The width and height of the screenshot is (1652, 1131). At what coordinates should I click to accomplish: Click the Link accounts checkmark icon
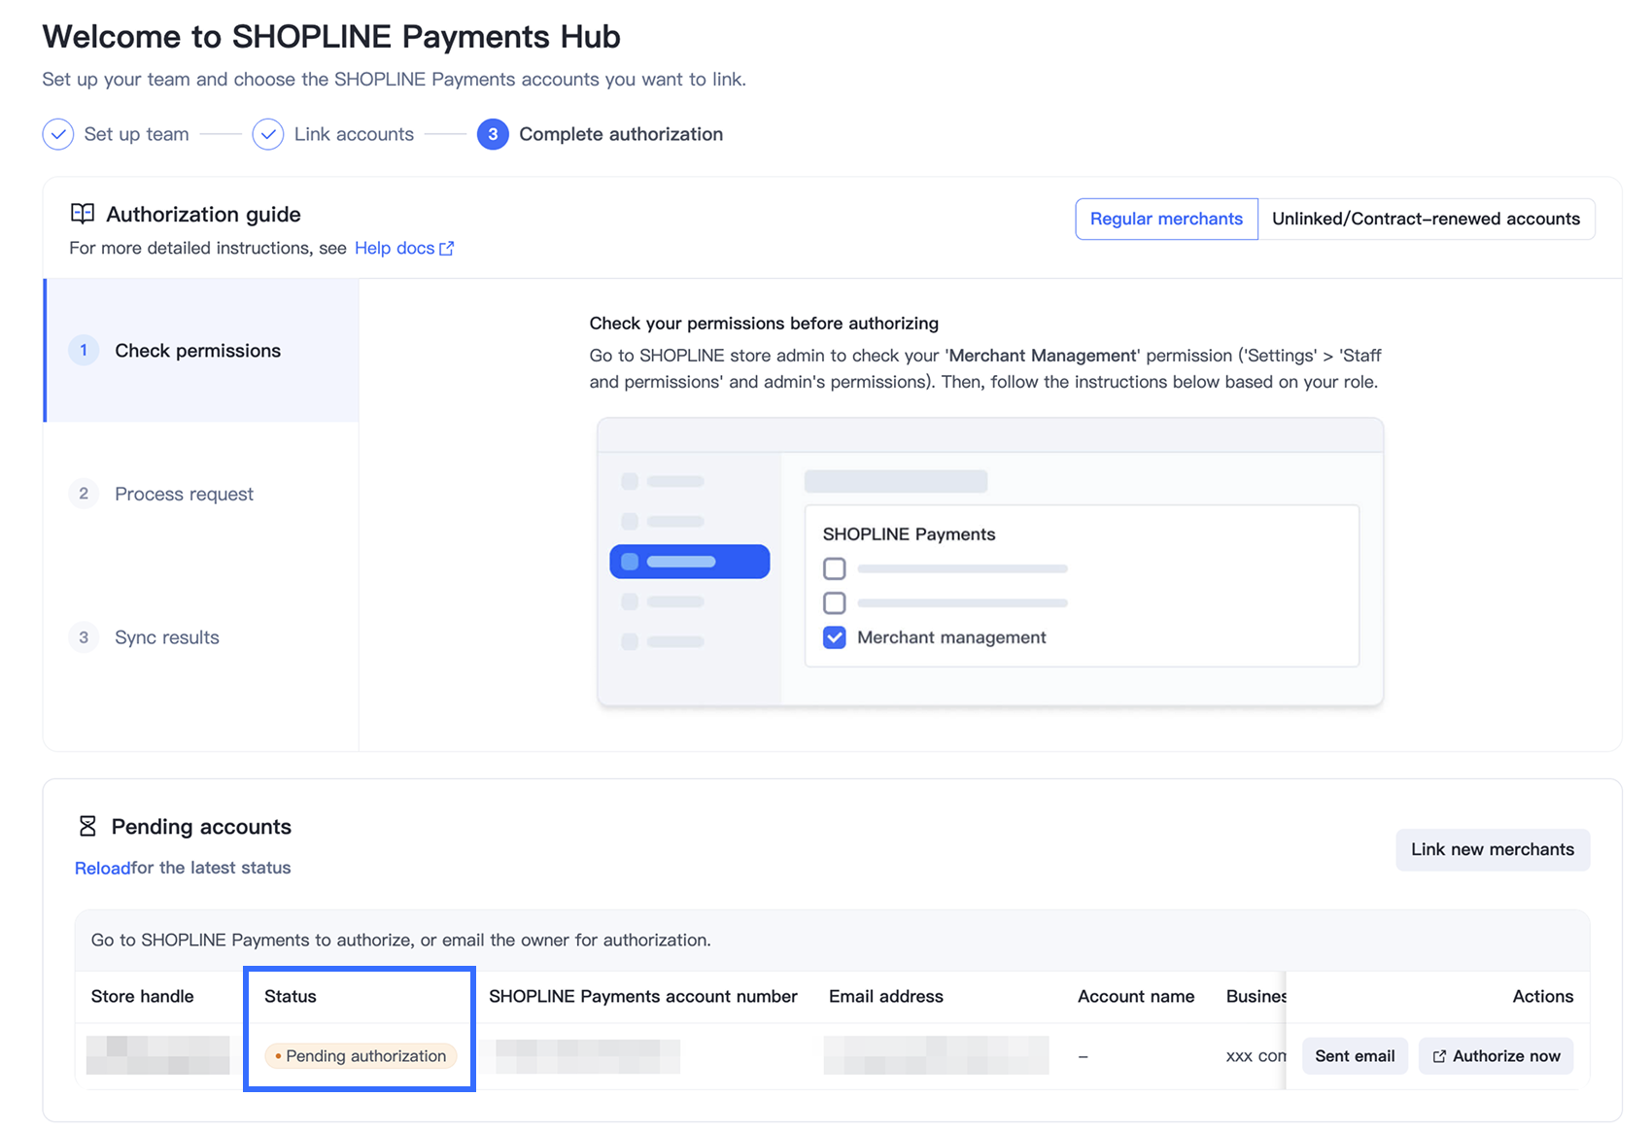[x=268, y=134]
